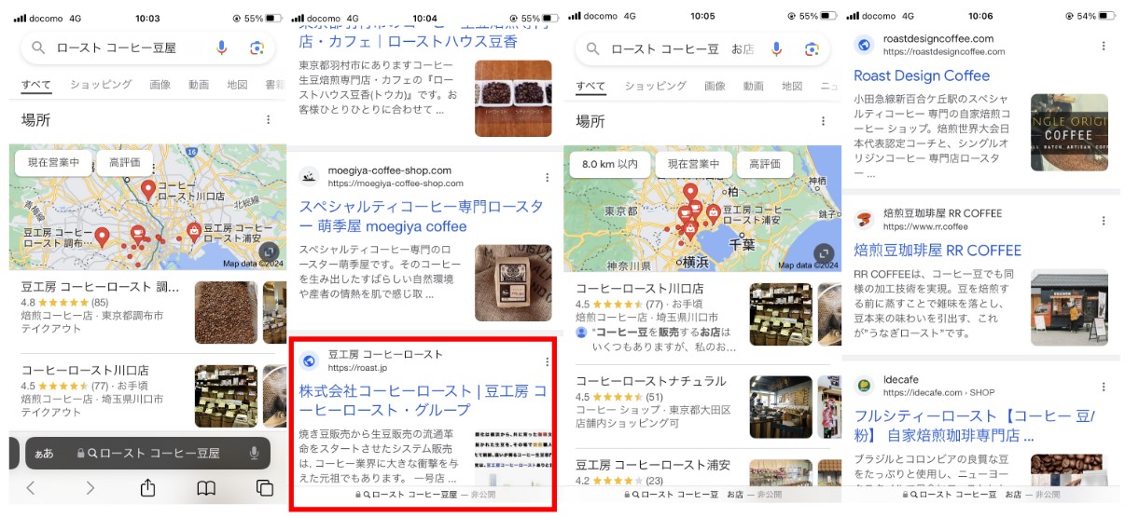Tap the battery indicator on the 10:06 status bar
The image size is (1125, 517).
(1109, 16)
